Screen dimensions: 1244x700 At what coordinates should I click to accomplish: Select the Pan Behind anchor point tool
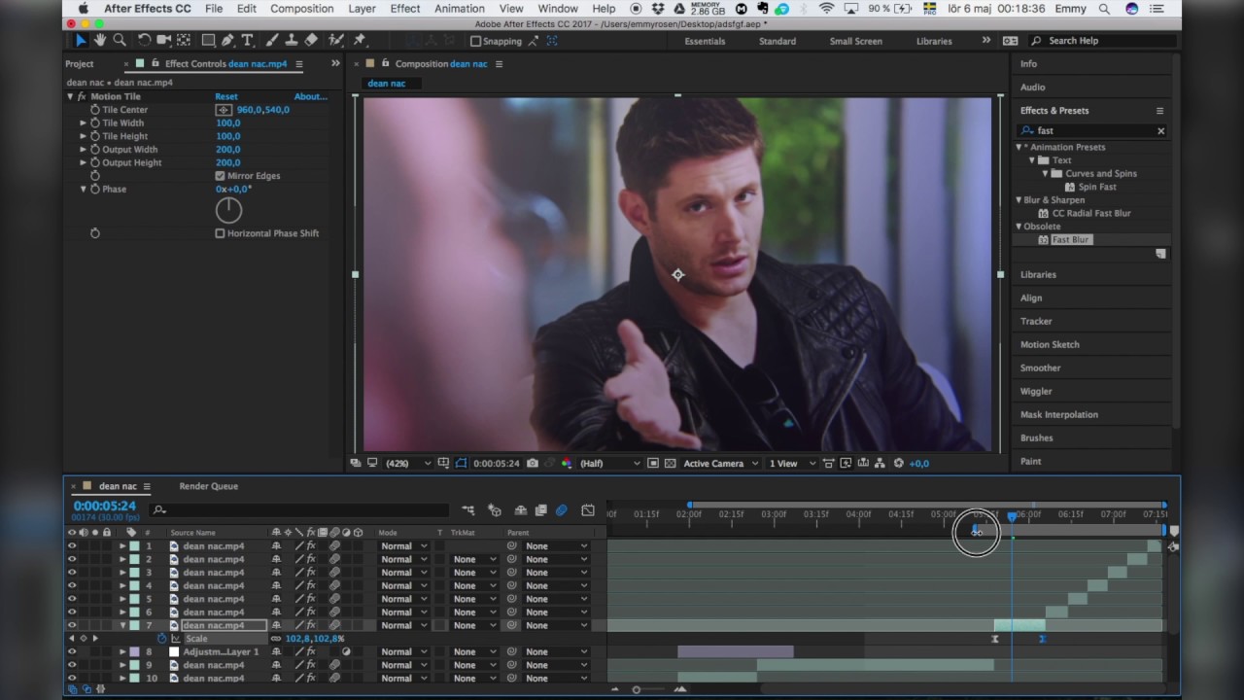coord(183,41)
